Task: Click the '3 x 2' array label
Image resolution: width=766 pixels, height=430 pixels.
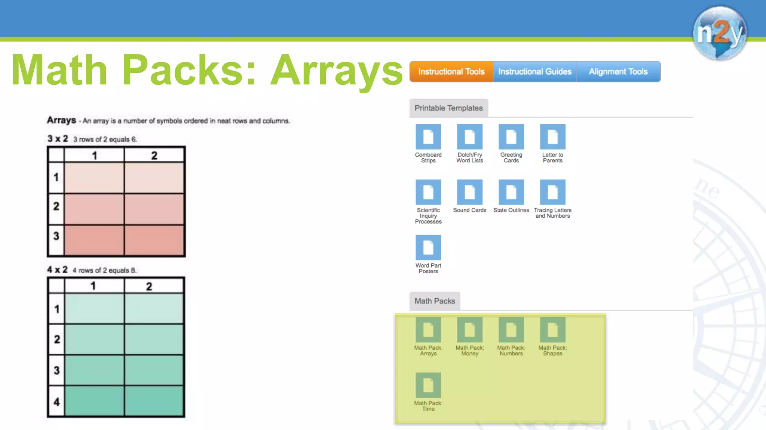Action: pos(58,139)
